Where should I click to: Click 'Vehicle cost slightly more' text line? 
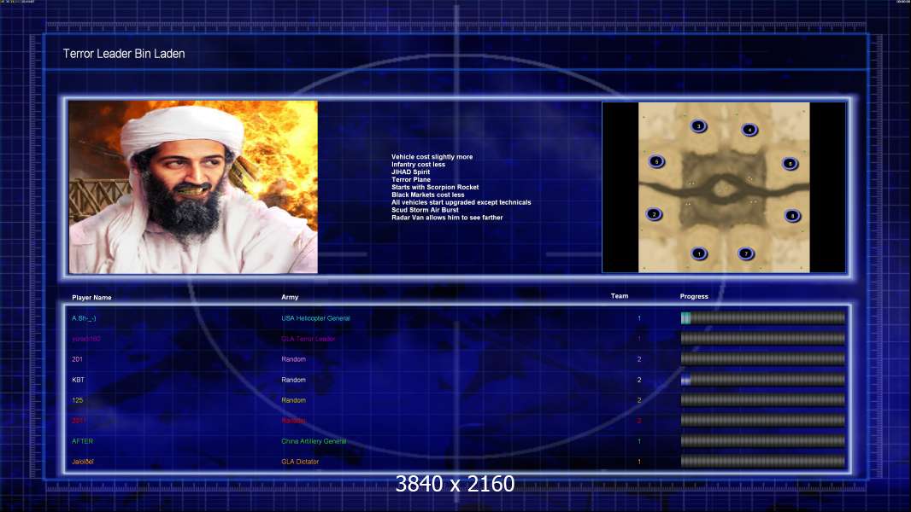click(x=432, y=156)
